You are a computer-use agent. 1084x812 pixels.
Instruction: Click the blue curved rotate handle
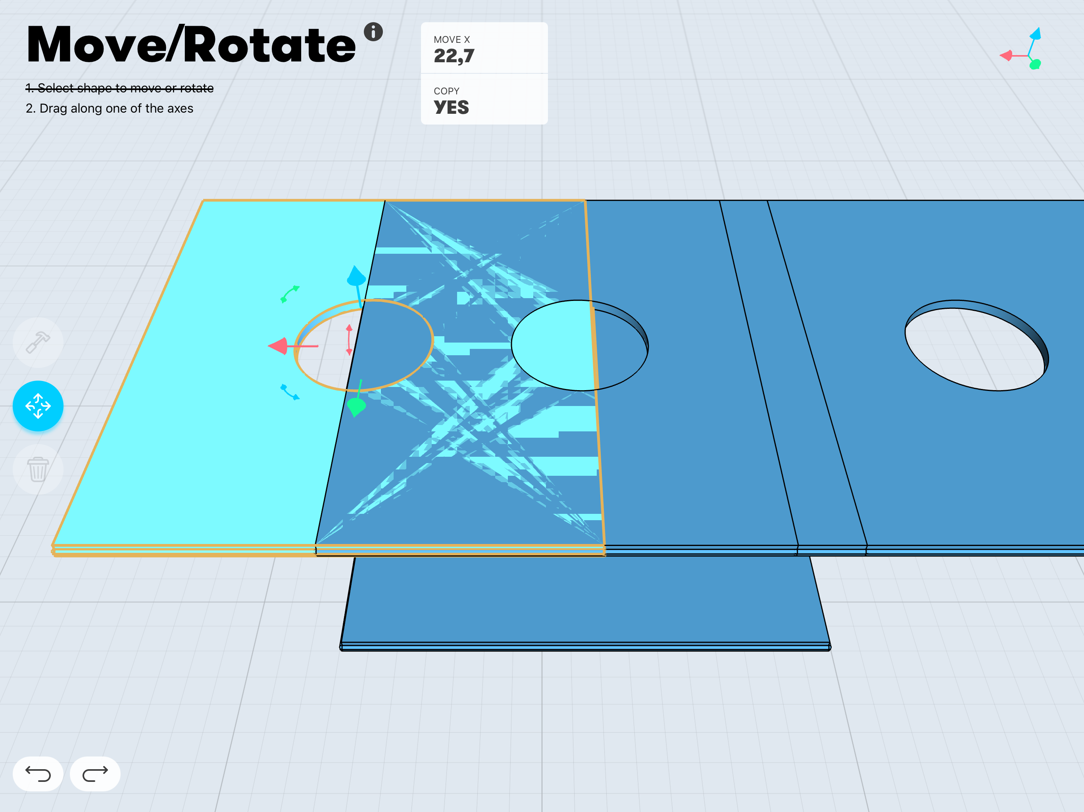coord(290,392)
